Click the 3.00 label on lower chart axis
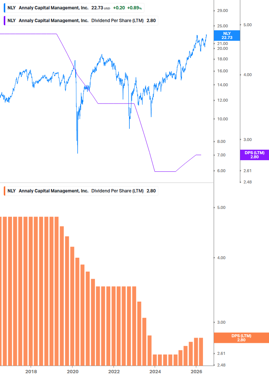Viewport: 269px width, 377px height. click(x=221, y=323)
